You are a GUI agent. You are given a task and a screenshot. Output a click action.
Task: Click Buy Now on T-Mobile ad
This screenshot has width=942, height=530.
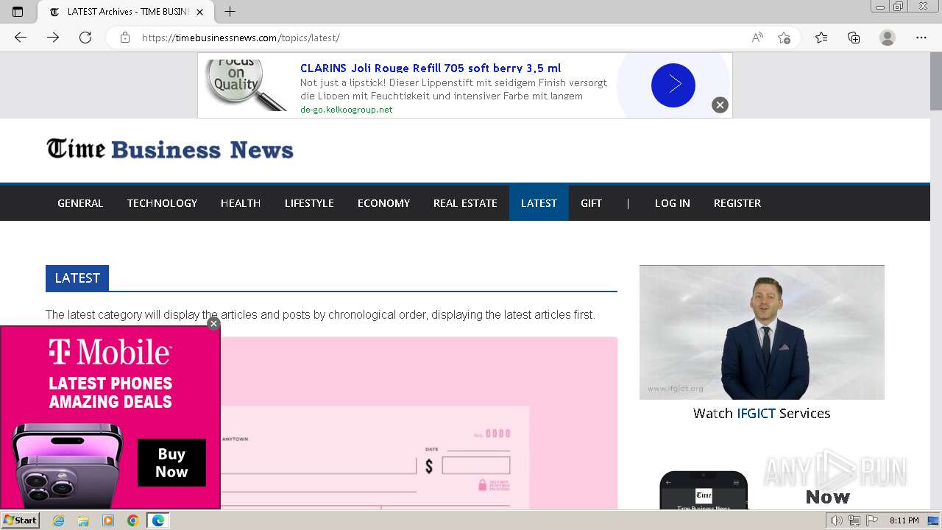(x=171, y=463)
